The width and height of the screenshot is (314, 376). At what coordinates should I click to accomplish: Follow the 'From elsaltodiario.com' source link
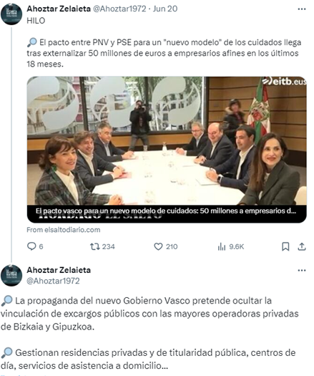[64, 230]
